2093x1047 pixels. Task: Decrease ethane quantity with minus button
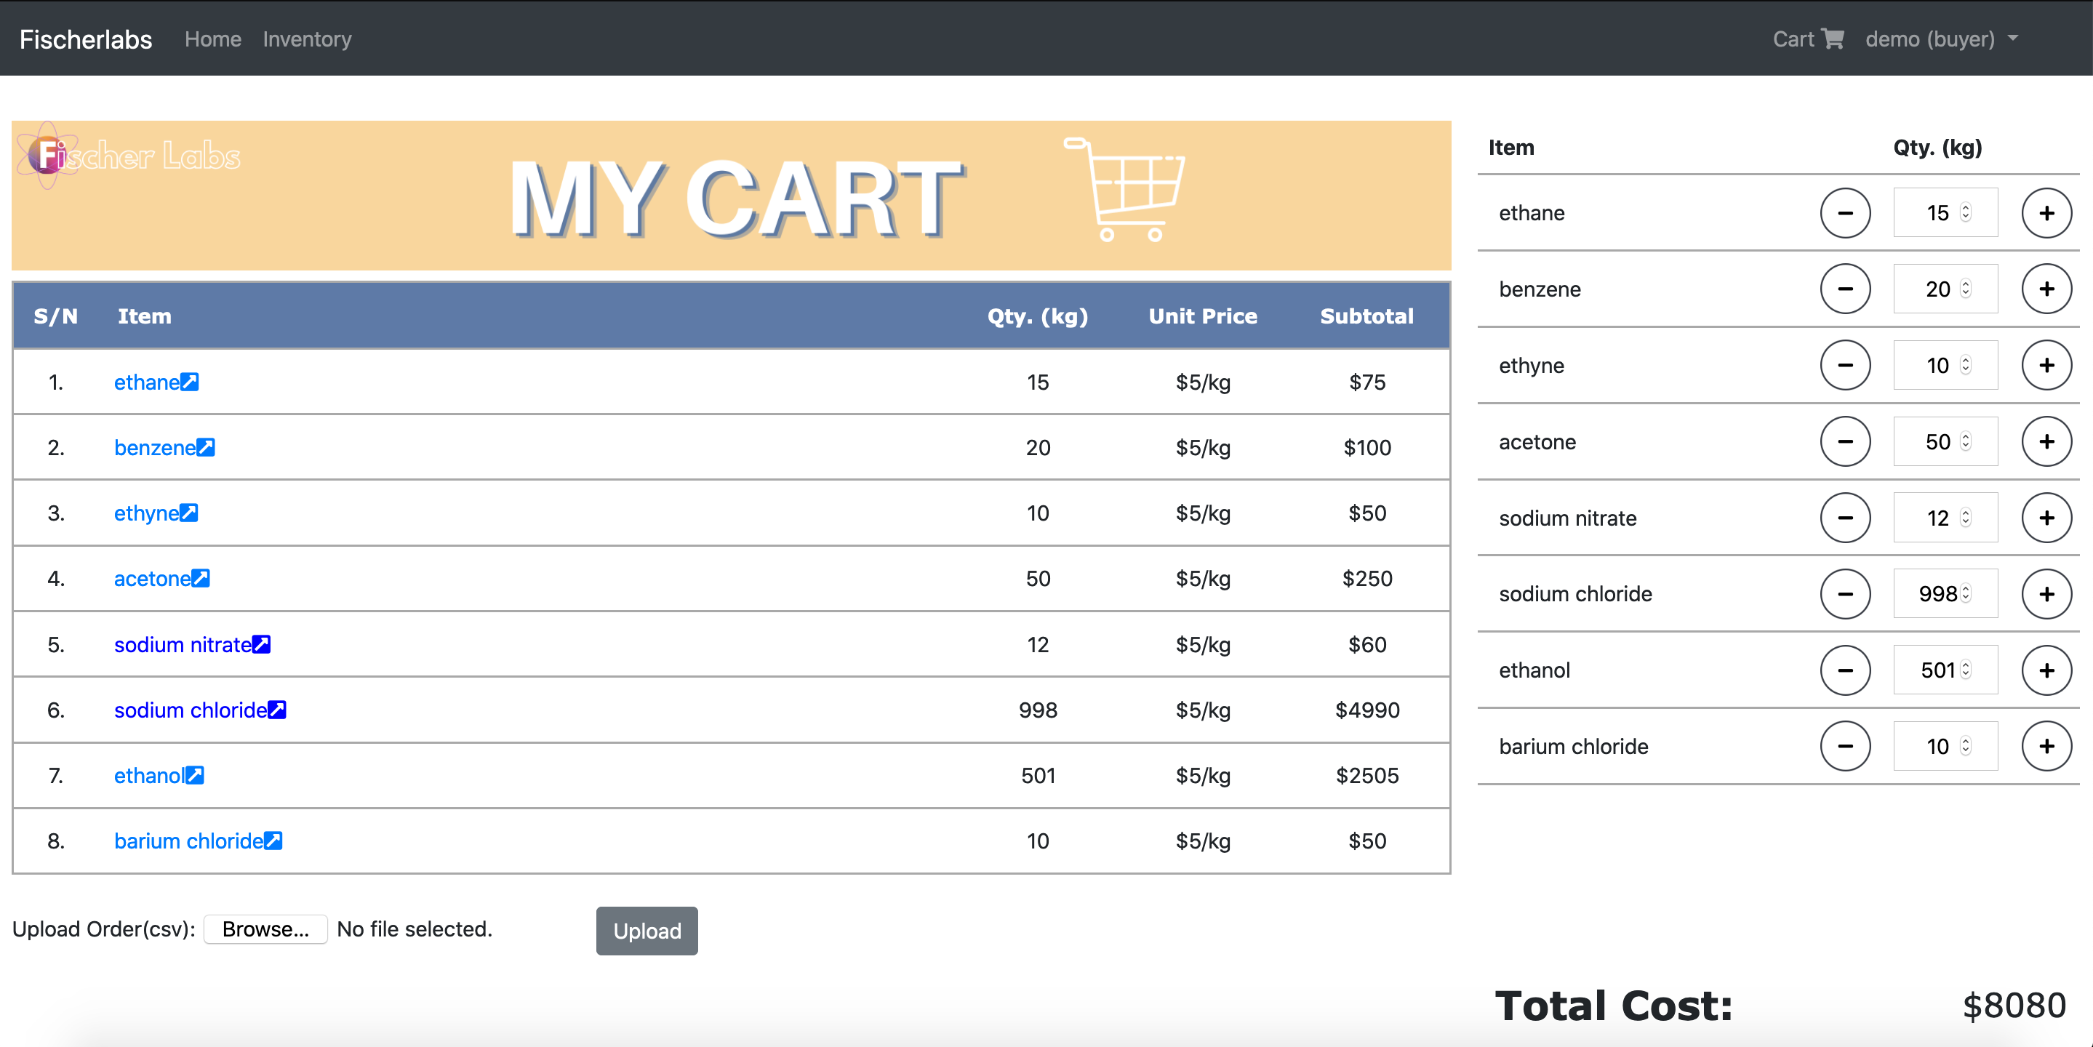pos(1844,213)
